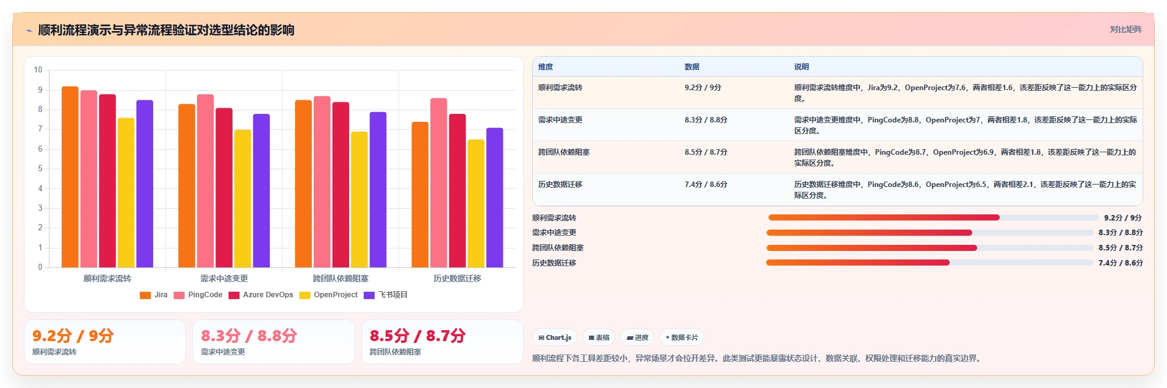Screen dimensions: 1167x388
Task: Click the 需求中途变更 x-axis label
Action: [x=224, y=278]
